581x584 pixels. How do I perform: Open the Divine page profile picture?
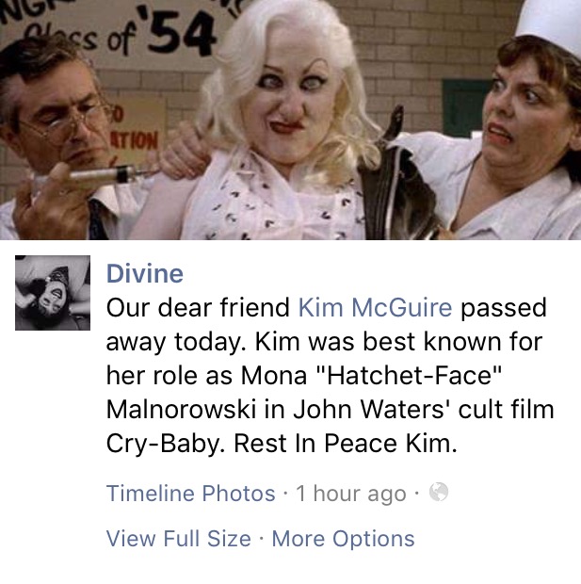[x=53, y=293]
